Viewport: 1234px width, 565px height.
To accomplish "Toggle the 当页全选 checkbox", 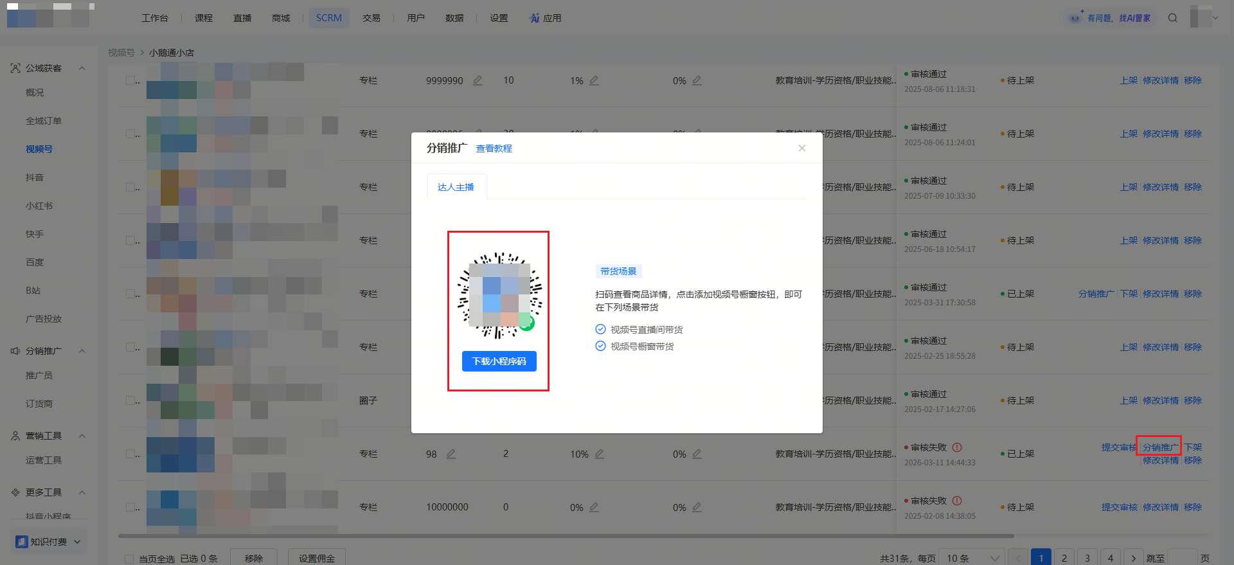I will coord(129,559).
